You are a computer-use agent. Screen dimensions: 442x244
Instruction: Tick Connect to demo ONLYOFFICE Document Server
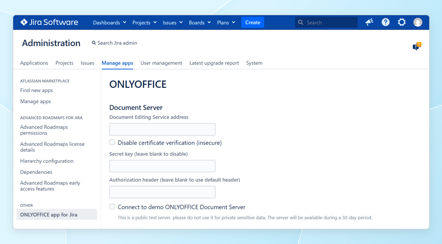point(112,207)
